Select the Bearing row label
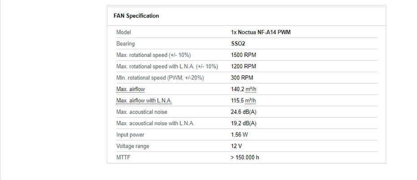Image resolution: width=417 pixels, height=180 pixels. click(125, 43)
